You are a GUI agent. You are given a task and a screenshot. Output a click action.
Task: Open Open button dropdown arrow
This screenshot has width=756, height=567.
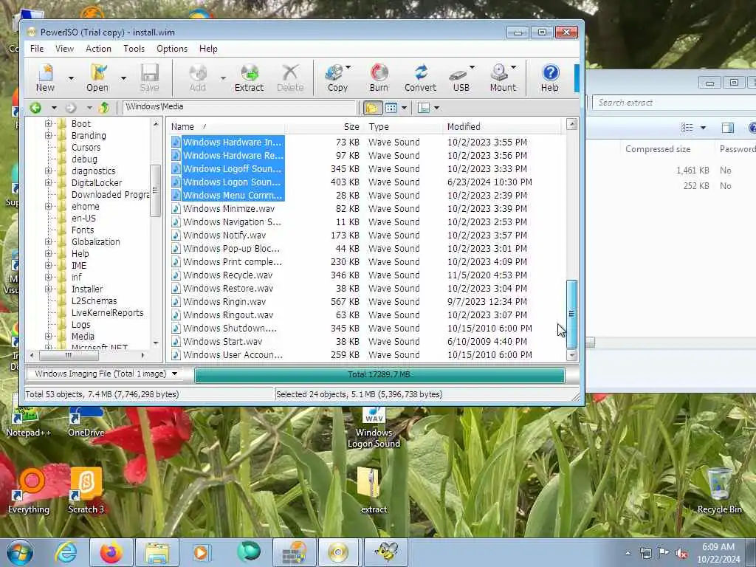click(123, 78)
